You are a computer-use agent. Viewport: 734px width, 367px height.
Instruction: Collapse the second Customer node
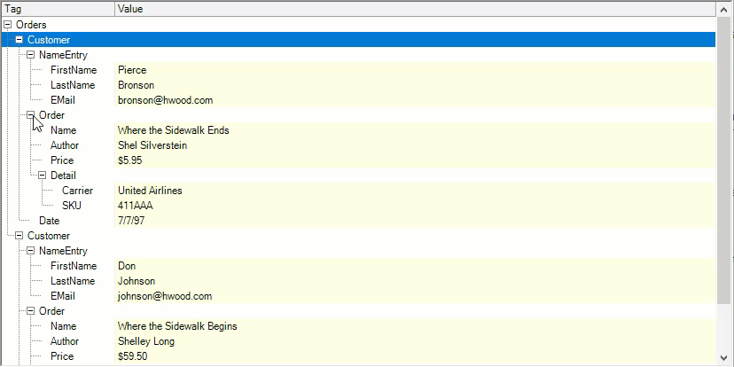[20, 236]
